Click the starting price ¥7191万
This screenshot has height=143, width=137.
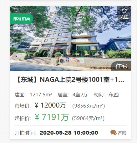click(52, 117)
